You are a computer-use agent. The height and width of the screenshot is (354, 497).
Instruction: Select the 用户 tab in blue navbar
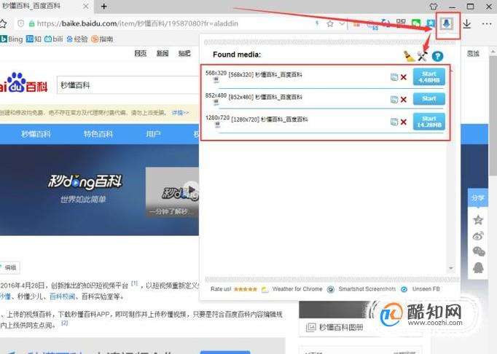tap(153, 134)
